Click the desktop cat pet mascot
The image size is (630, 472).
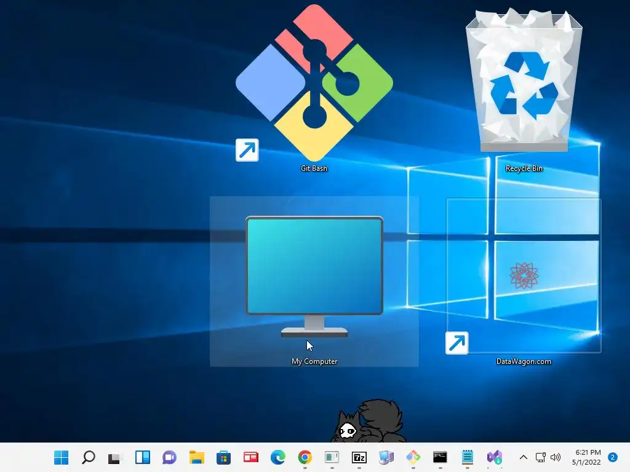[369, 420]
